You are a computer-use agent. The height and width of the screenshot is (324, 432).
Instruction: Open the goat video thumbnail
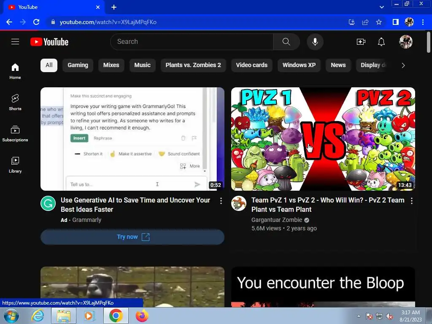(132, 287)
